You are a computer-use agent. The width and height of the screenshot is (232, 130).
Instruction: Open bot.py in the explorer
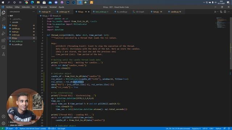22,25
